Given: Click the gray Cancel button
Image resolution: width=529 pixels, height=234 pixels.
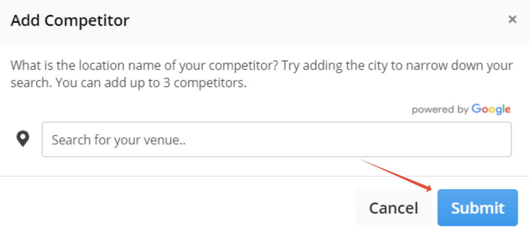Looking at the screenshot, I should 393,207.
